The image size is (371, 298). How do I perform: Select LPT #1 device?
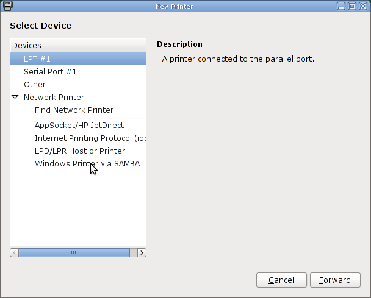coord(78,59)
